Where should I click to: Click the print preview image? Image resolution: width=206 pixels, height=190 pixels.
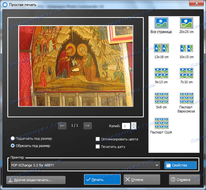click(x=76, y=66)
